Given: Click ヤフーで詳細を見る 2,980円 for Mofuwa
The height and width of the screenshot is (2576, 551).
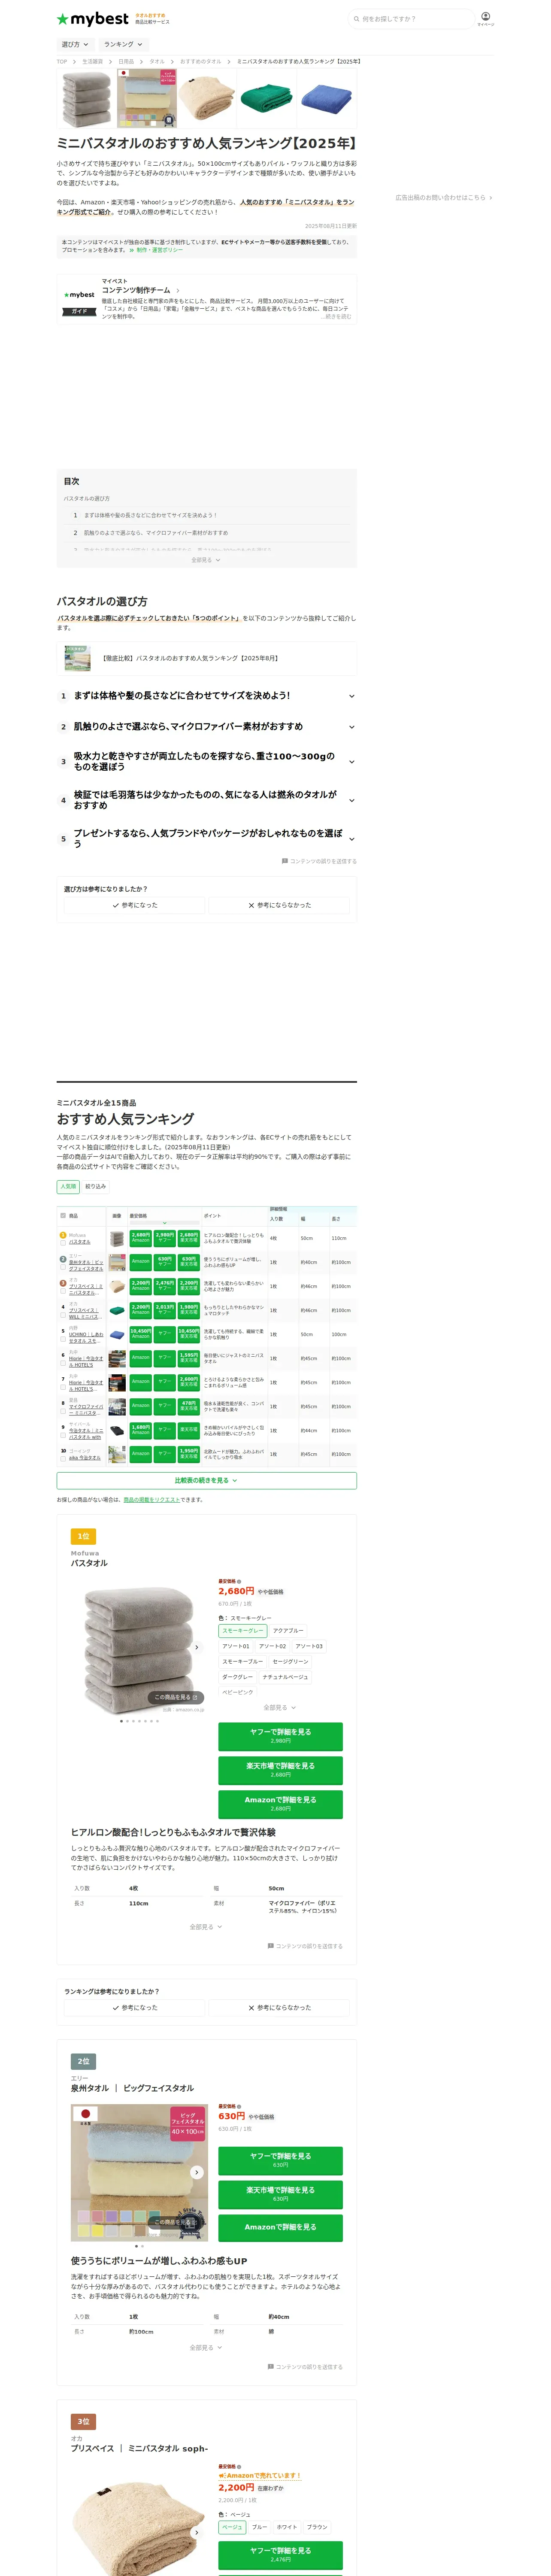Looking at the screenshot, I should 281,1736.
